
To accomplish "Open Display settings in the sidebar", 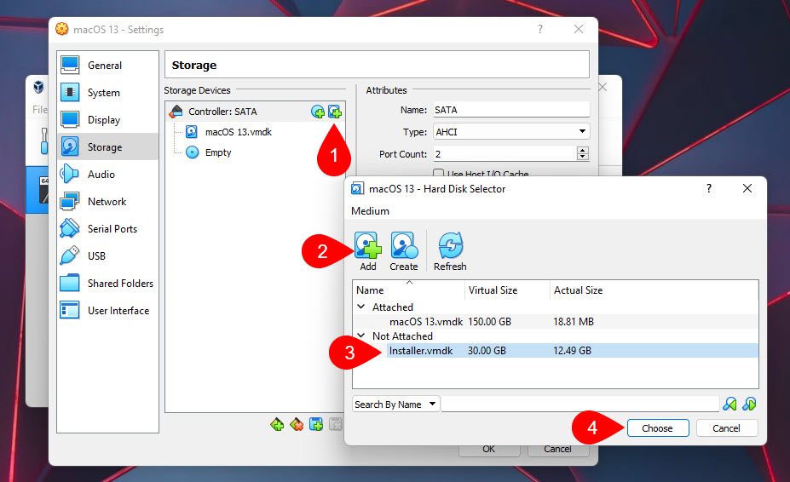I will click(x=108, y=120).
